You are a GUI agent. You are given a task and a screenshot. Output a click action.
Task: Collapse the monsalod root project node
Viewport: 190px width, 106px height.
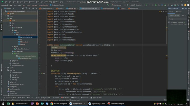pyautogui.click(x=4, y=11)
